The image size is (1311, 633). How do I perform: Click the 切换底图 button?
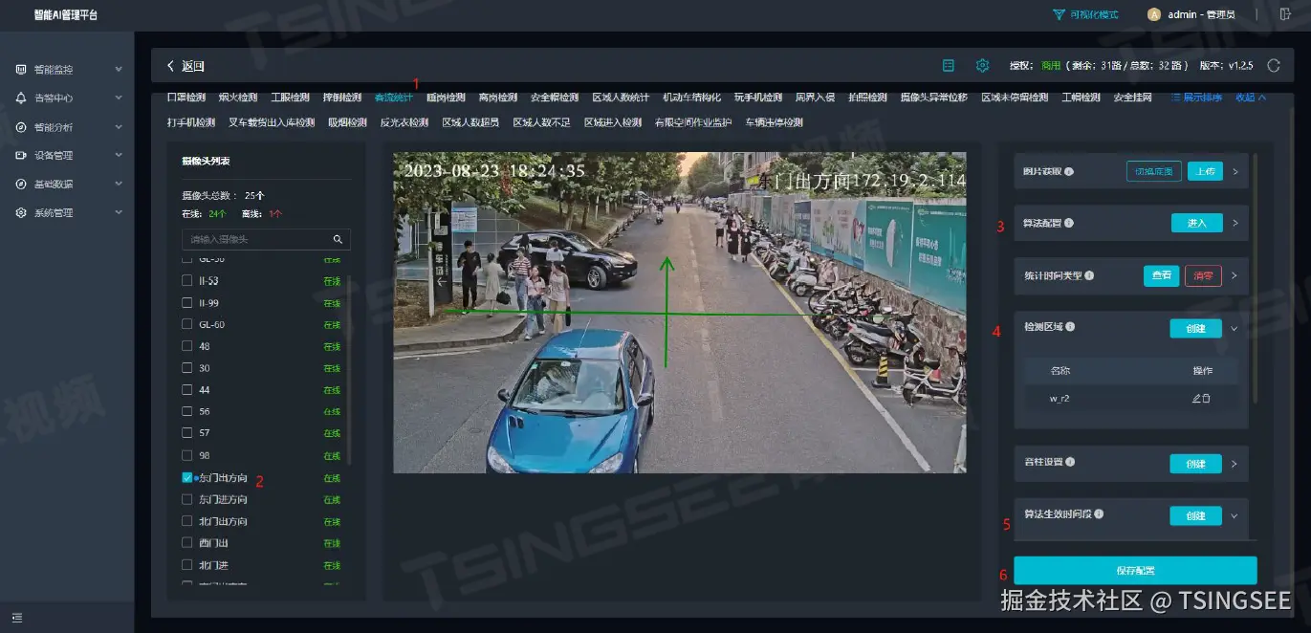click(1153, 172)
